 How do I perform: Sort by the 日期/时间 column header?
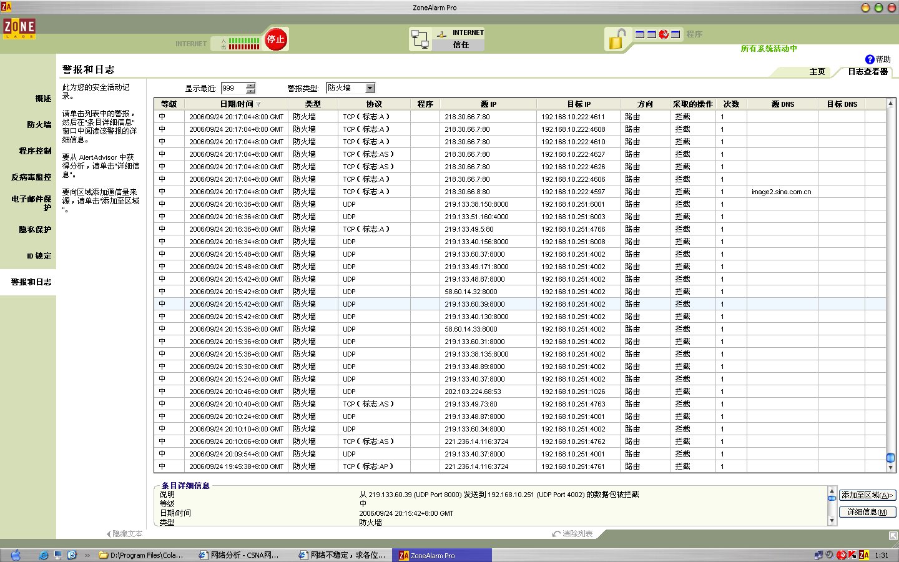coord(236,104)
